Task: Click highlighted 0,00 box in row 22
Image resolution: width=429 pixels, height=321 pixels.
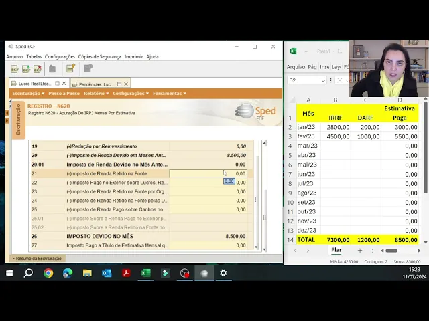Action: pos(229,181)
